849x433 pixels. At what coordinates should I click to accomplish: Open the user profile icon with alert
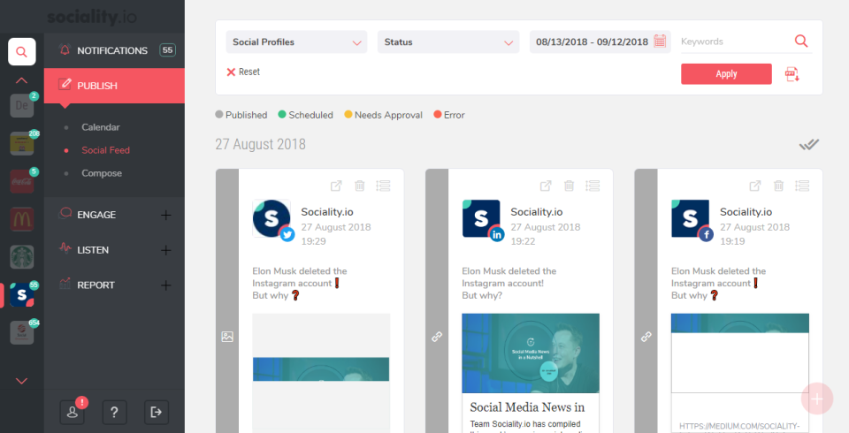click(72, 413)
